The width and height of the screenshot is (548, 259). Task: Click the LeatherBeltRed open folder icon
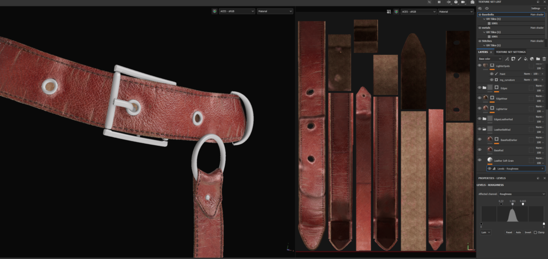(x=484, y=129)
